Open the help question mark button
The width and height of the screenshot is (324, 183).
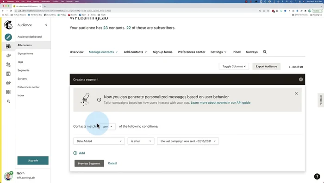317,177
